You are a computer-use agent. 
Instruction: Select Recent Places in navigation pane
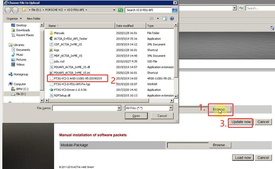(25, 35)
